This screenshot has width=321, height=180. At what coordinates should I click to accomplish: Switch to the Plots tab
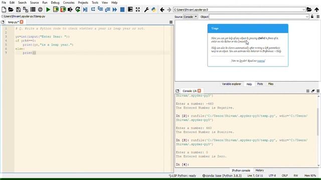[x=260, y=84]
